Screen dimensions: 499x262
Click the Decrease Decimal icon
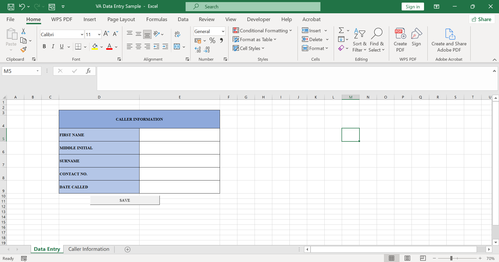(x=207, y=49)
